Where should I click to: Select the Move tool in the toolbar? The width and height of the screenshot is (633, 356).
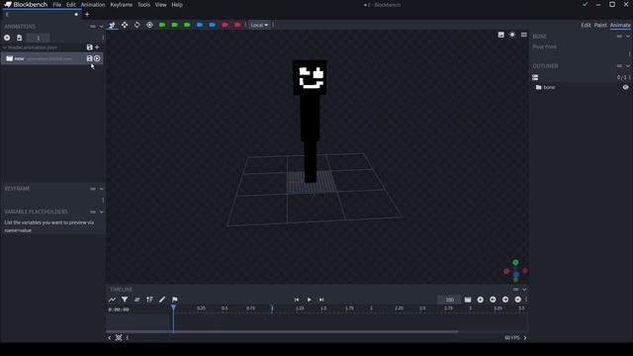point(125,25)
